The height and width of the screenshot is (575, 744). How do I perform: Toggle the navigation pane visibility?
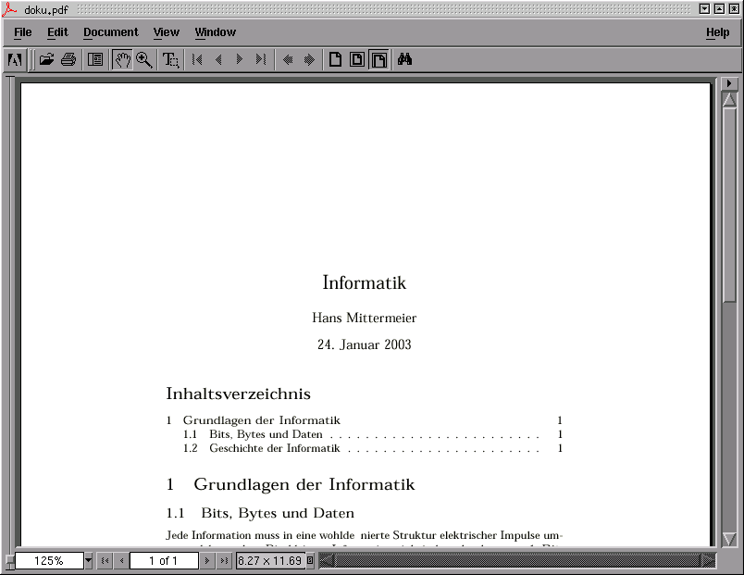(95, 59)
